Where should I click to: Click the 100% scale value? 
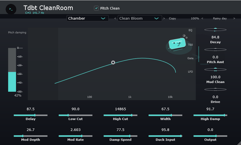coord(195,19)
